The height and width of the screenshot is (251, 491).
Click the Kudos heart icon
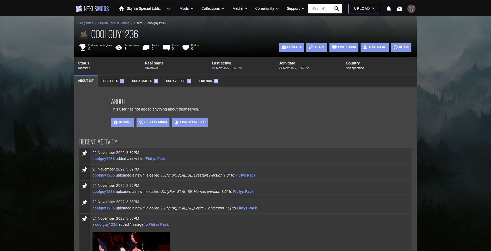tap(186, 47)
